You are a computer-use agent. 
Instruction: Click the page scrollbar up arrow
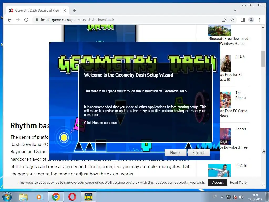[263, 27]
